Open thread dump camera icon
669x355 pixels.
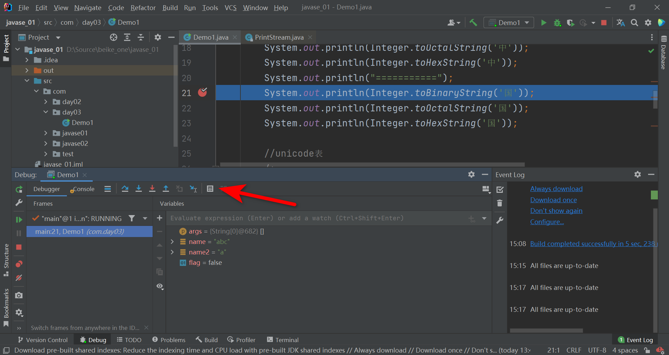(19, 295)
